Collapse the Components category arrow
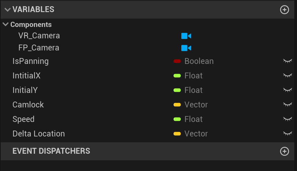The width and height of the screenshot is (297, 171). pyautogui.click(x=6, y=25)
